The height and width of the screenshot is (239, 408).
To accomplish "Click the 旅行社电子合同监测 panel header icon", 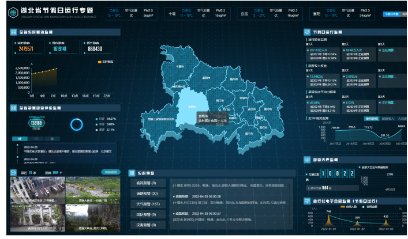I will click(x=307, y=201).
